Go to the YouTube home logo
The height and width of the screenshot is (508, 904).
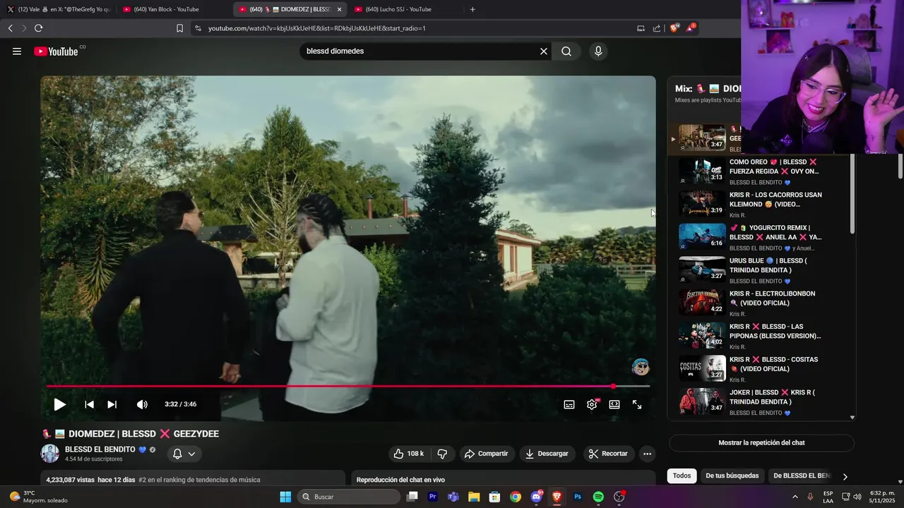[x=56, y=51]
